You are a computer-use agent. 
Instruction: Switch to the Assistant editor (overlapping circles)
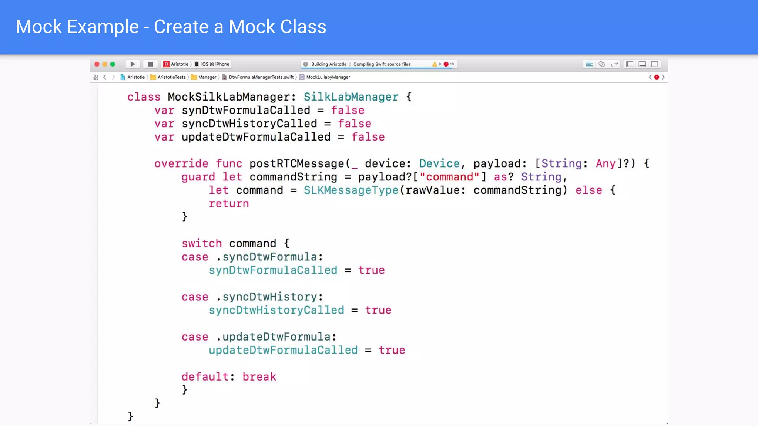click(602, 64)
